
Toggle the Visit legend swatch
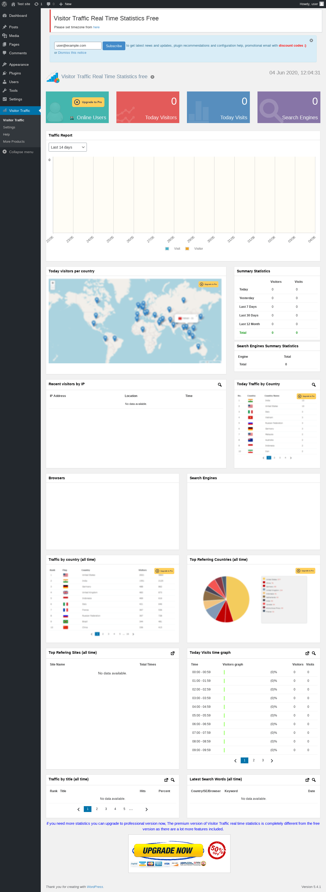pos(167,249)
